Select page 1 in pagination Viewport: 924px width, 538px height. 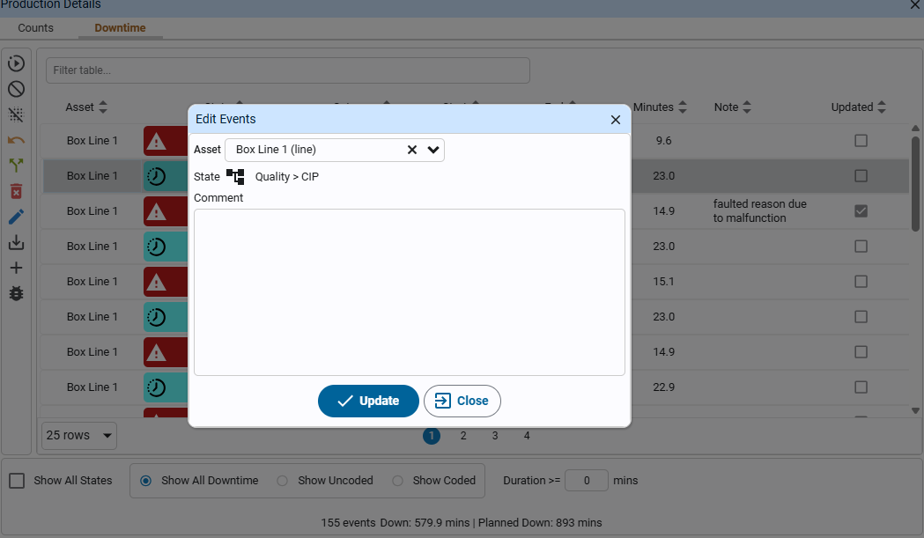point(432,436)
